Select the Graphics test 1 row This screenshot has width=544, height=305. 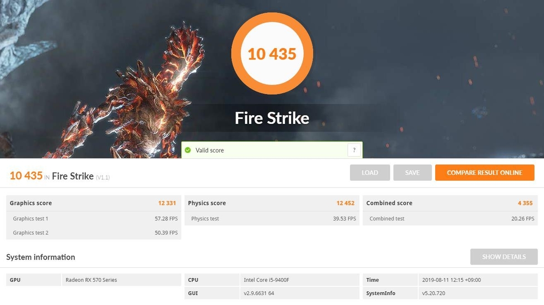click(93, 218)
